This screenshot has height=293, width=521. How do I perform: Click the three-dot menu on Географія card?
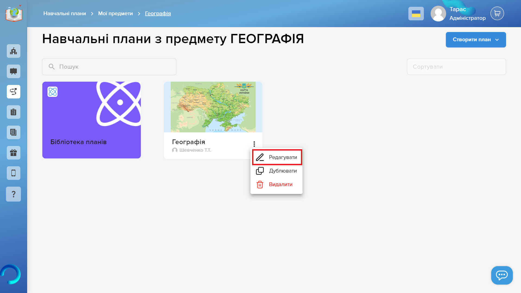(254, 144)
